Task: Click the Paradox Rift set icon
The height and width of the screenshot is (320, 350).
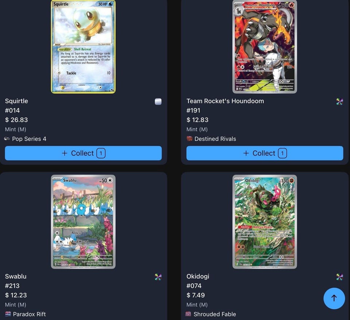Action: (x=8, y=314)
